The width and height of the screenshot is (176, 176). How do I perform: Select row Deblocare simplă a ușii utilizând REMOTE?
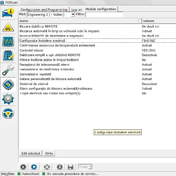[x=97, y=55]
